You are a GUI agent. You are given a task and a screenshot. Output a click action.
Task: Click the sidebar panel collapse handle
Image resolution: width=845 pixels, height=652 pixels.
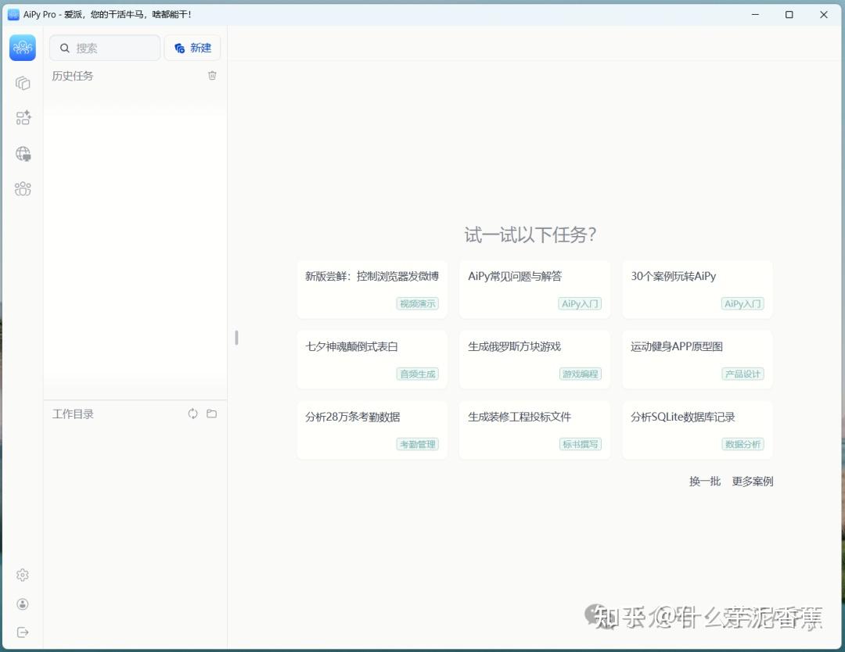236,338
